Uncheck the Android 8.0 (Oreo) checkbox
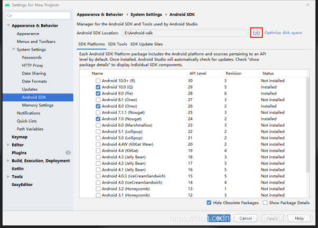Viewport: 318px width, 228px height. [98, 106]
